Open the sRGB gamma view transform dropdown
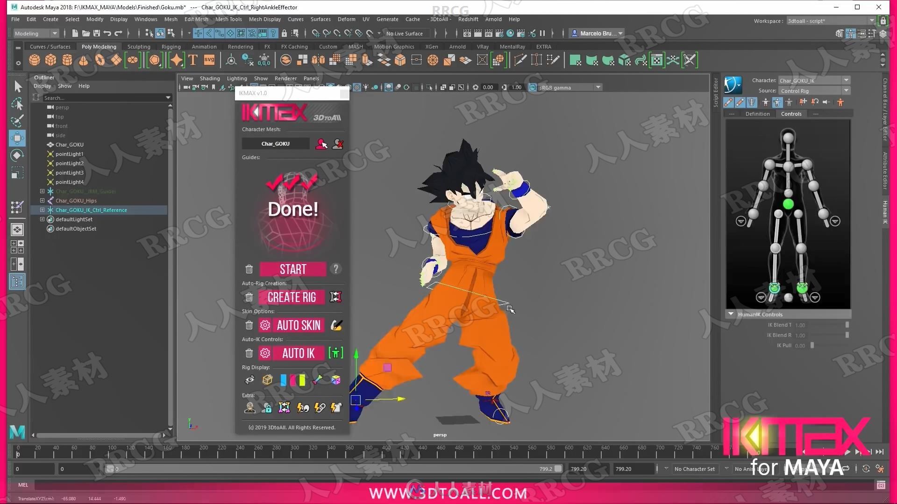 [570, 87]
